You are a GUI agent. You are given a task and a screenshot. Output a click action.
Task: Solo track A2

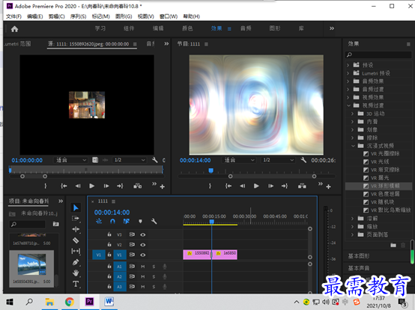coord(154,276)
